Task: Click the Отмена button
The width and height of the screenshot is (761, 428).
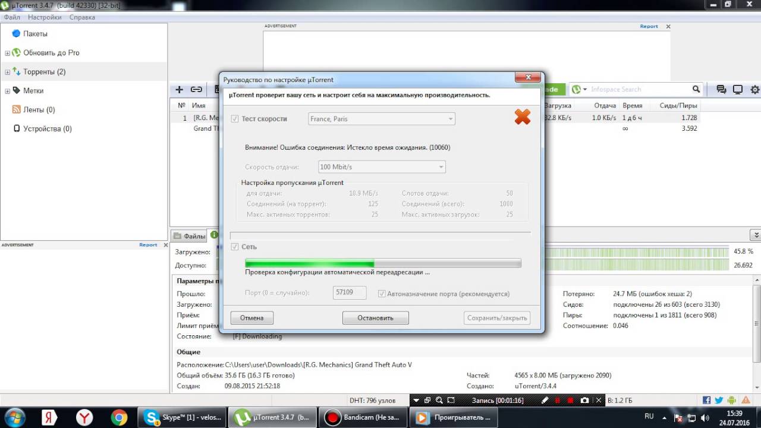Action: [251, 318]
